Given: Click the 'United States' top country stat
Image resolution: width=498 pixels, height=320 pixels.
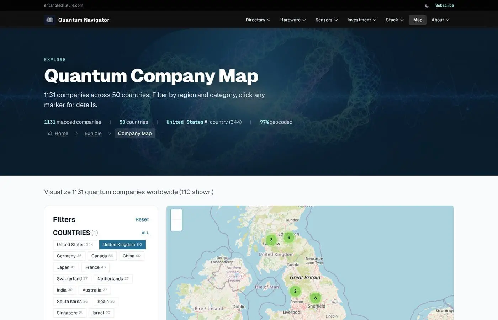Looking at the screenshot, I should [204, 122].
